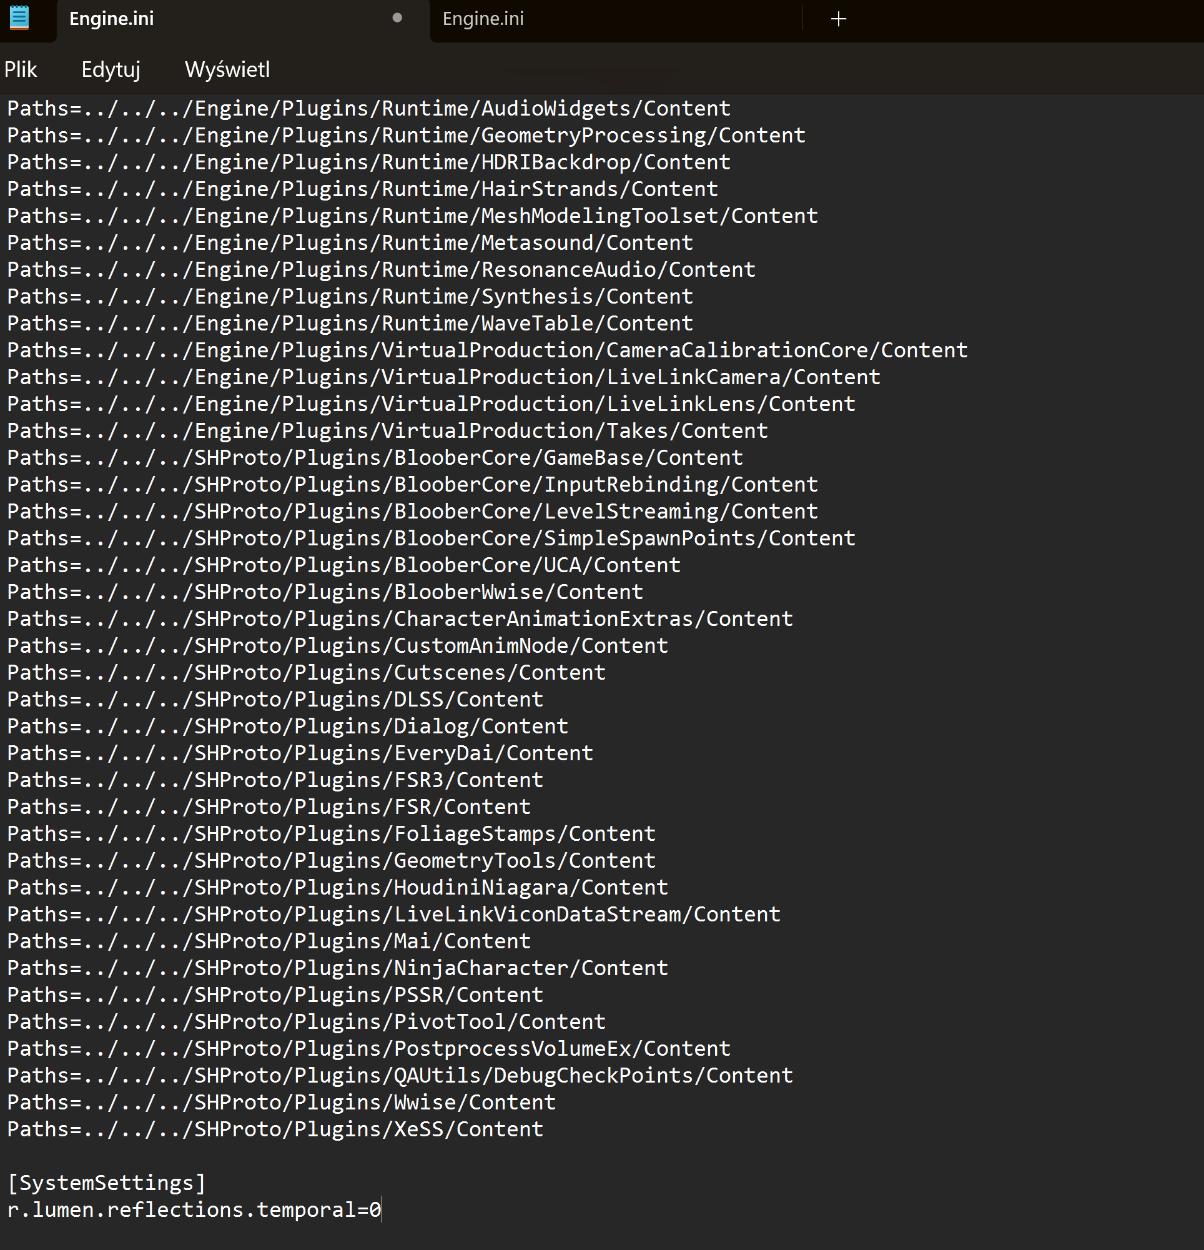Screen dimensions: 1204x1250
Task: Click the GeometryTools/Content path line
Action: coord(331,860)
